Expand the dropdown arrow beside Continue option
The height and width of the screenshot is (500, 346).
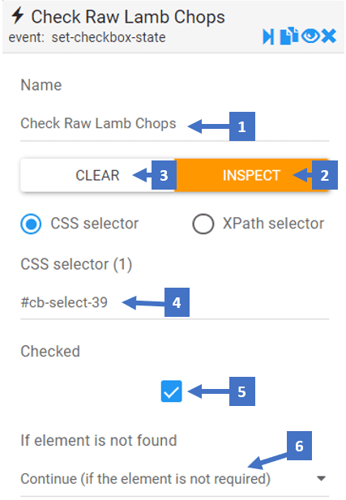pos(321,478)
